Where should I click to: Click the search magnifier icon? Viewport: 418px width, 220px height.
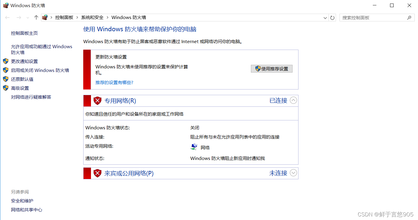click(409, 18)
